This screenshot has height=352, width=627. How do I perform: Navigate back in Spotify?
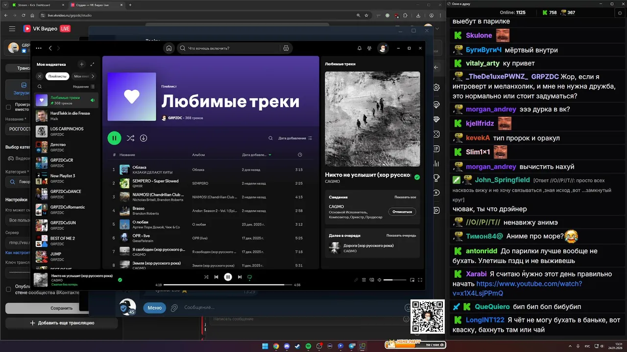coord(50,48)
